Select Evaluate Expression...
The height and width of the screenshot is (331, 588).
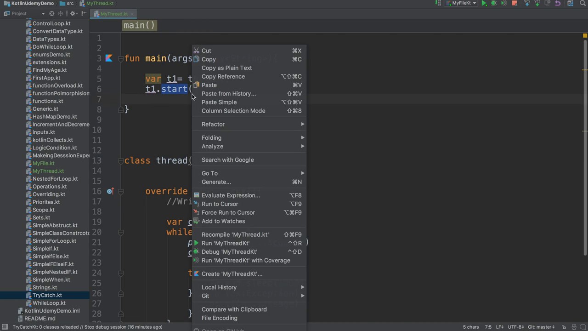pyautogui.click(x=249, y=195)
